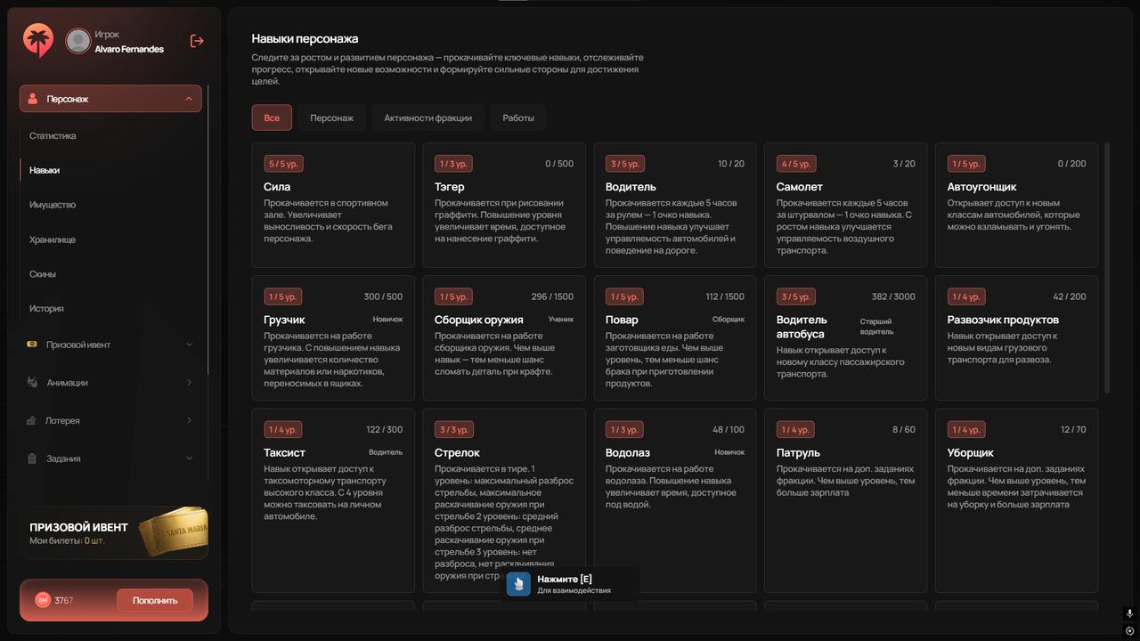The width and height of the screenshot is (1140, 641).
Task: Switch to the Работы tab
Action: [518, 118]
